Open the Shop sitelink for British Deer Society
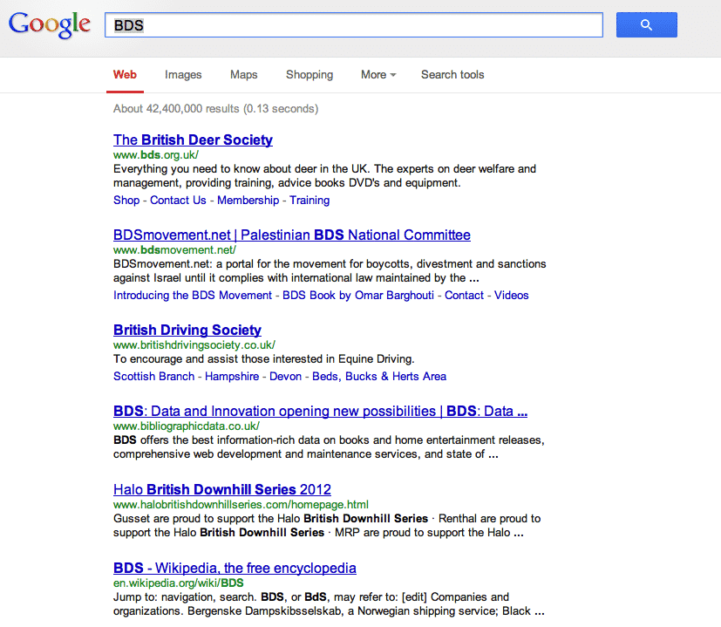The height and width of the screenshot is (627, 721). pyautogui.click(x=126, y=201)
